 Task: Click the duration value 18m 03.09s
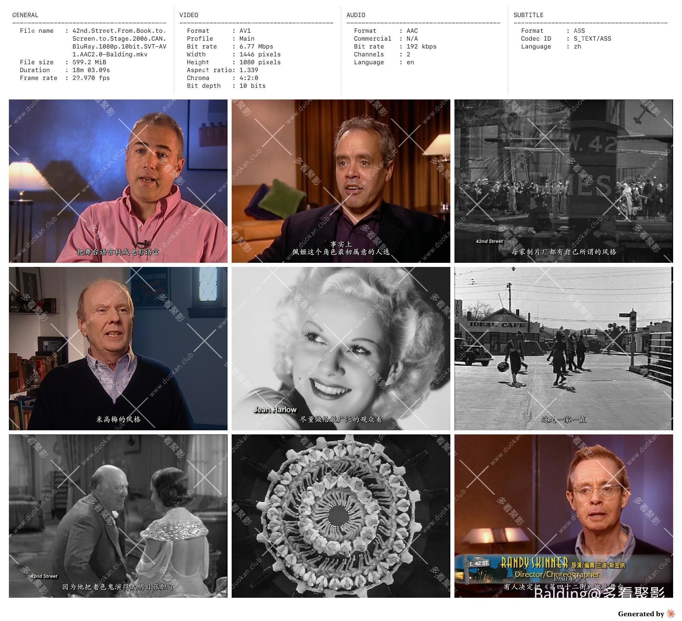tap(91, 70)
